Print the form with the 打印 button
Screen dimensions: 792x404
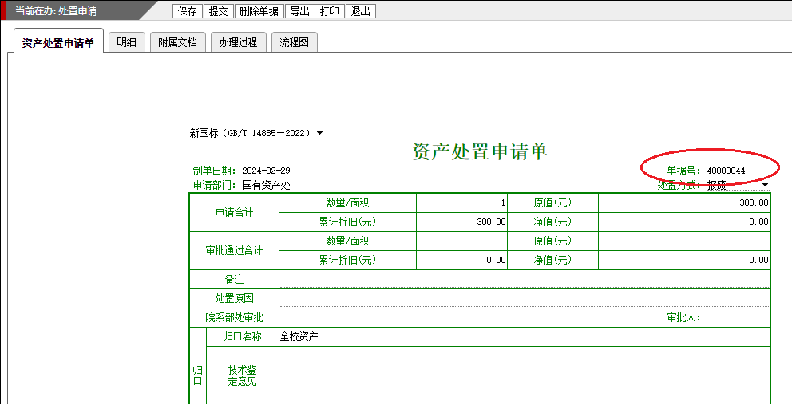[329, 11]
